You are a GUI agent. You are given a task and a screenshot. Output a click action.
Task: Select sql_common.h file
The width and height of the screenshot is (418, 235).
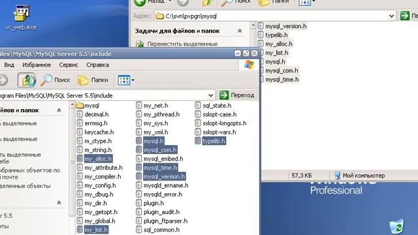(157, 230)
